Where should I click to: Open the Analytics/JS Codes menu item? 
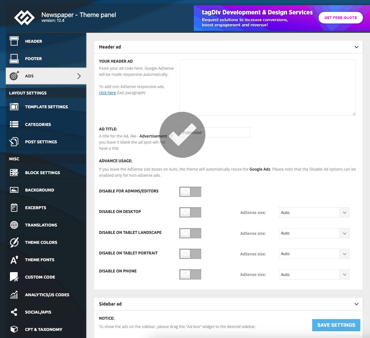point(46,295)
